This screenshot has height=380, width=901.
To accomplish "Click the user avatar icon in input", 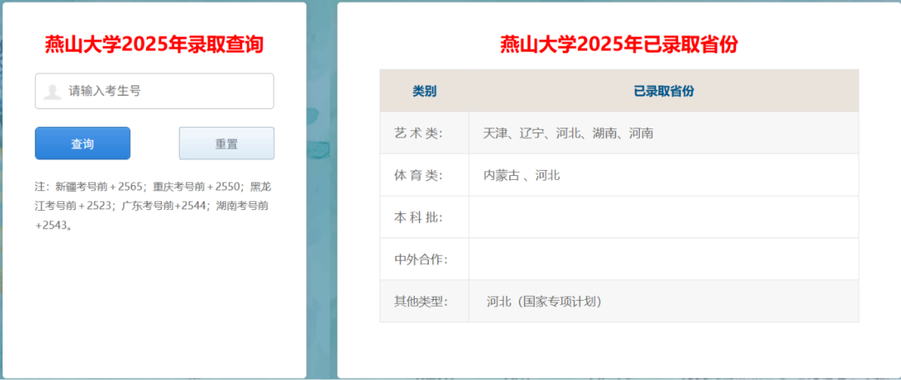I will (53, 92).
